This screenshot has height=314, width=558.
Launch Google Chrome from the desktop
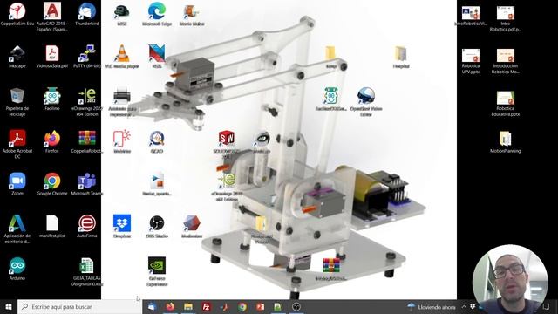[x=52, y=184]
